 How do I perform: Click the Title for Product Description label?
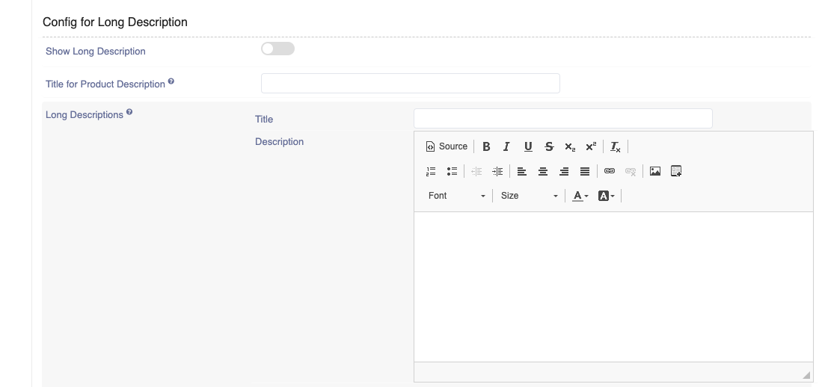tap(105, 84)
